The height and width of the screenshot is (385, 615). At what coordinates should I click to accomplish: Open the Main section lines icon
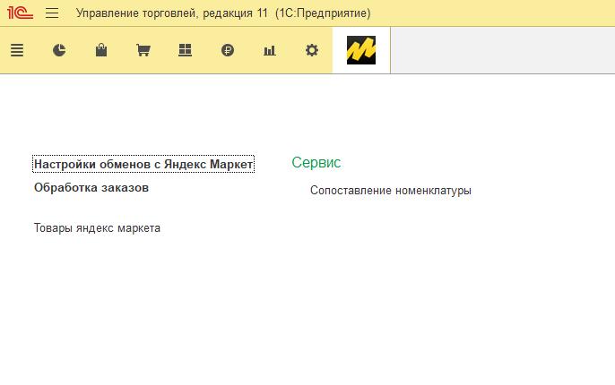click(16, 50)
